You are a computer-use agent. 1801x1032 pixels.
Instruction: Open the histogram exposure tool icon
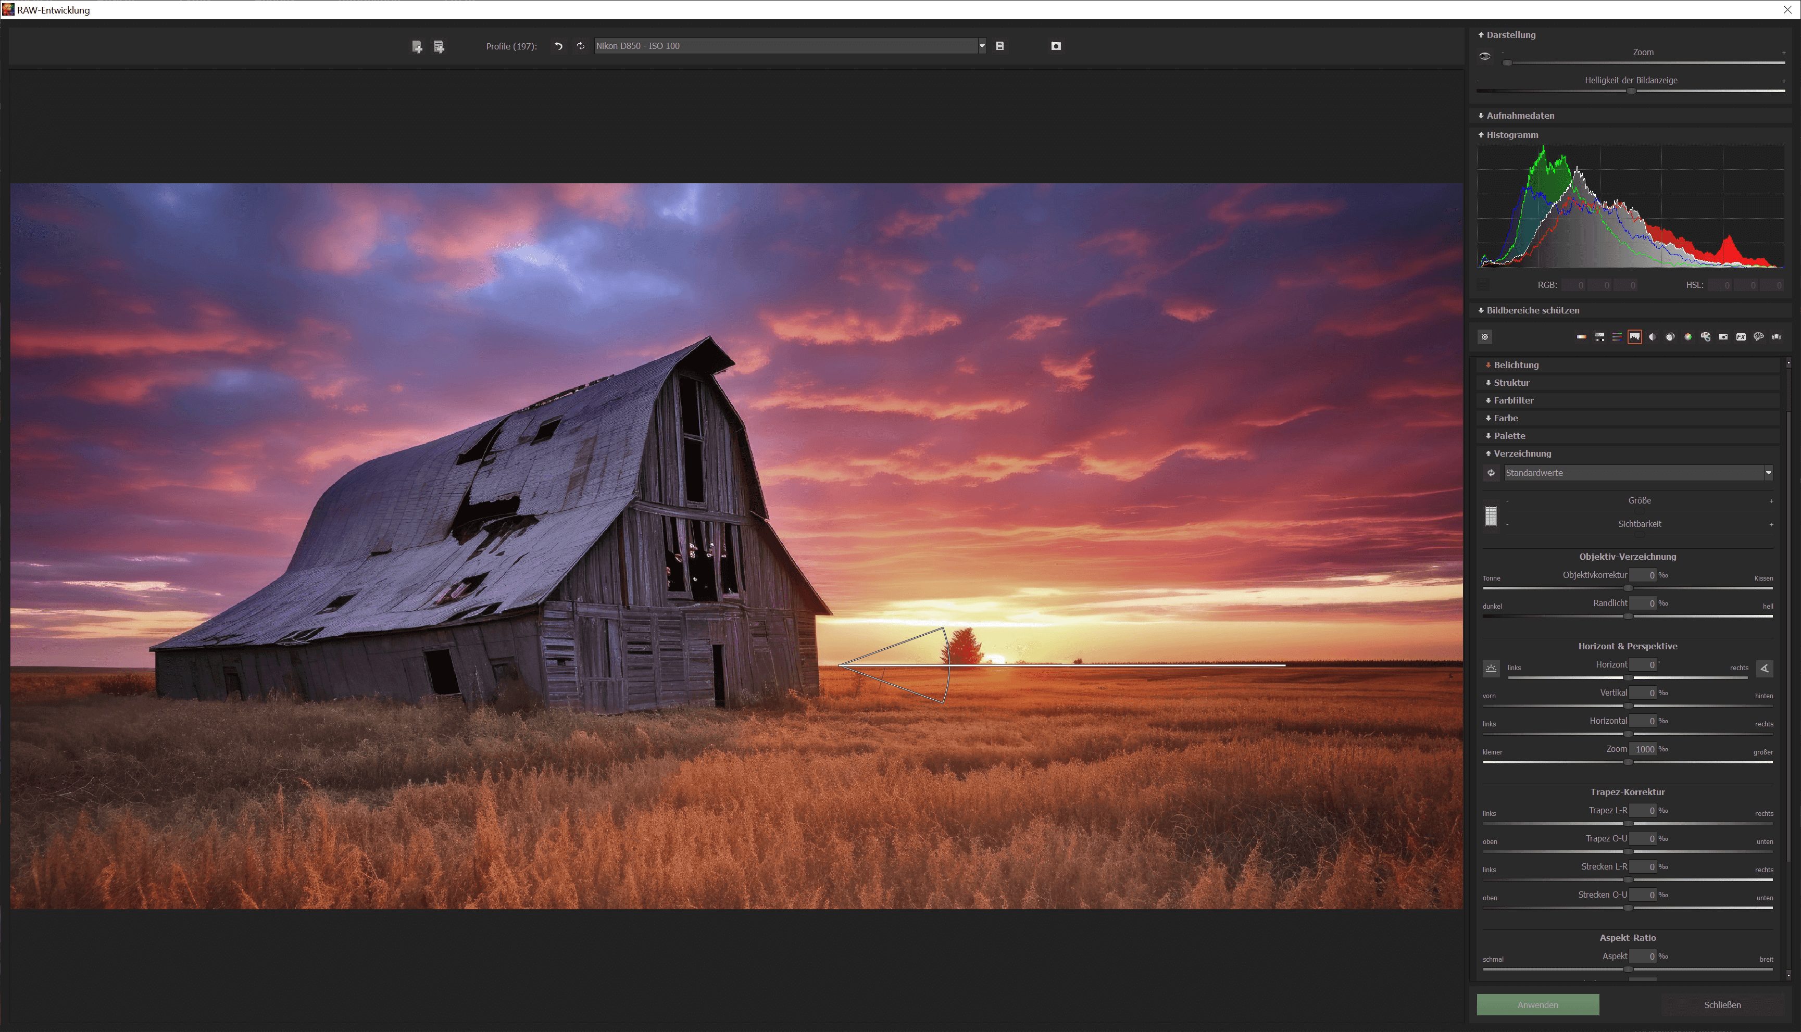click(1634, 337)
